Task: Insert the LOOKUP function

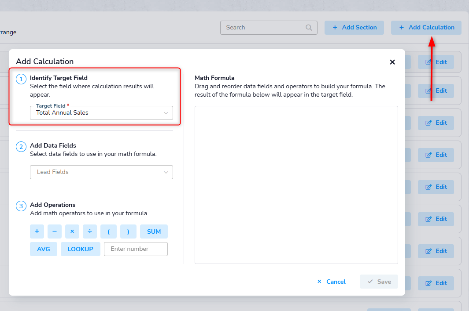Action: click(x=80, y=249)
